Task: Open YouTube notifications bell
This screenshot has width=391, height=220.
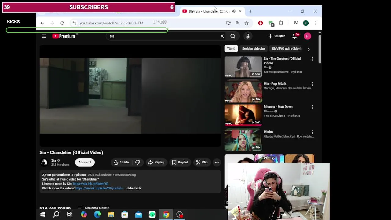Action: point(294,36)
